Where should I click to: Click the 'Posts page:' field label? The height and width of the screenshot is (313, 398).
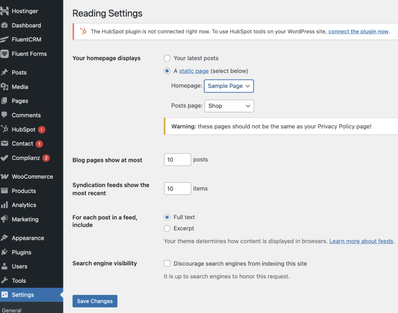[x=187, y=106]
